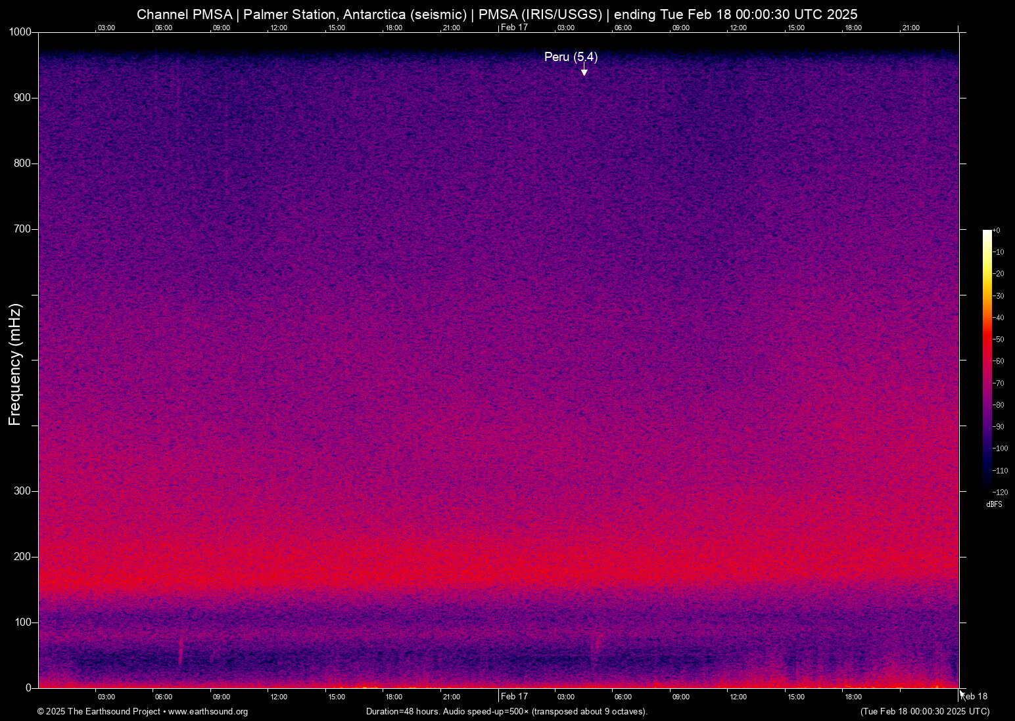Click the -90 value on the dBFS scale
Viewport: 1015px width, 721px height.
[998, 427]
